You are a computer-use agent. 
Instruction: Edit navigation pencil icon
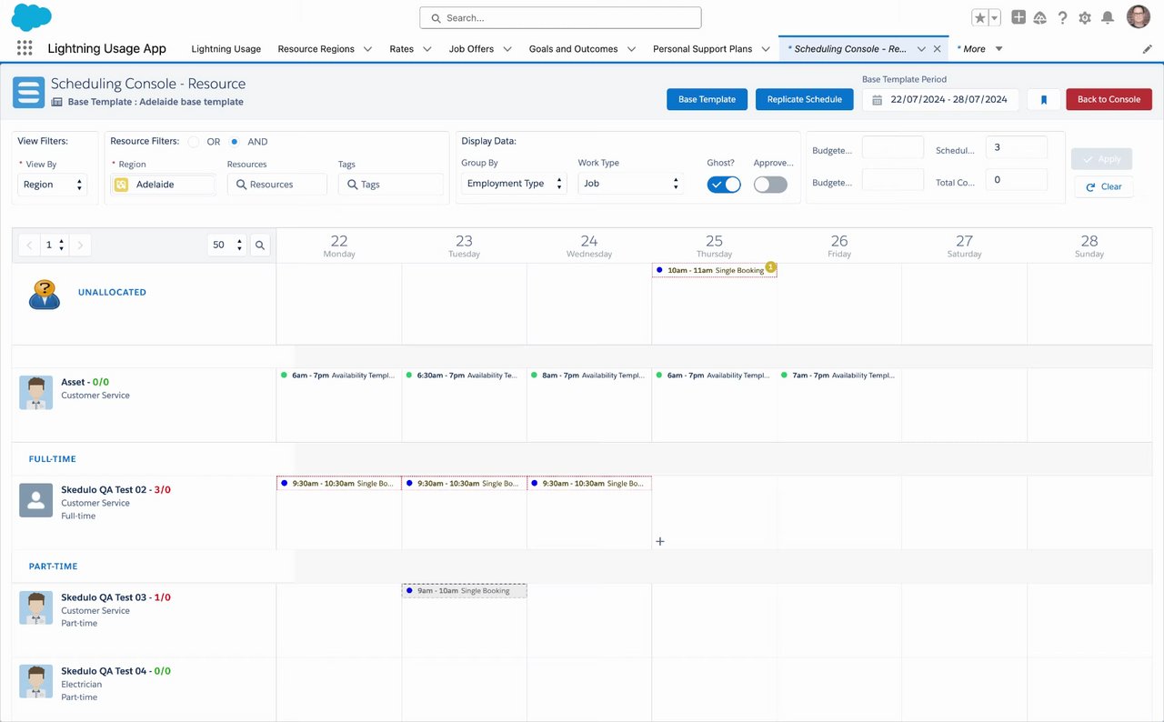pyautogui.click(x=1148, y=49)
